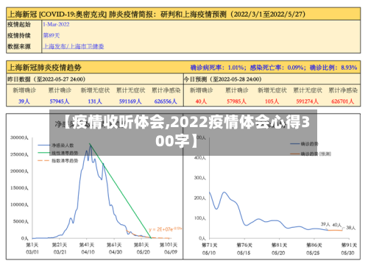The width and height of the screenshot is (368, 266).
Task: Select the red 105人 predicted value
Action: [272, 101]
